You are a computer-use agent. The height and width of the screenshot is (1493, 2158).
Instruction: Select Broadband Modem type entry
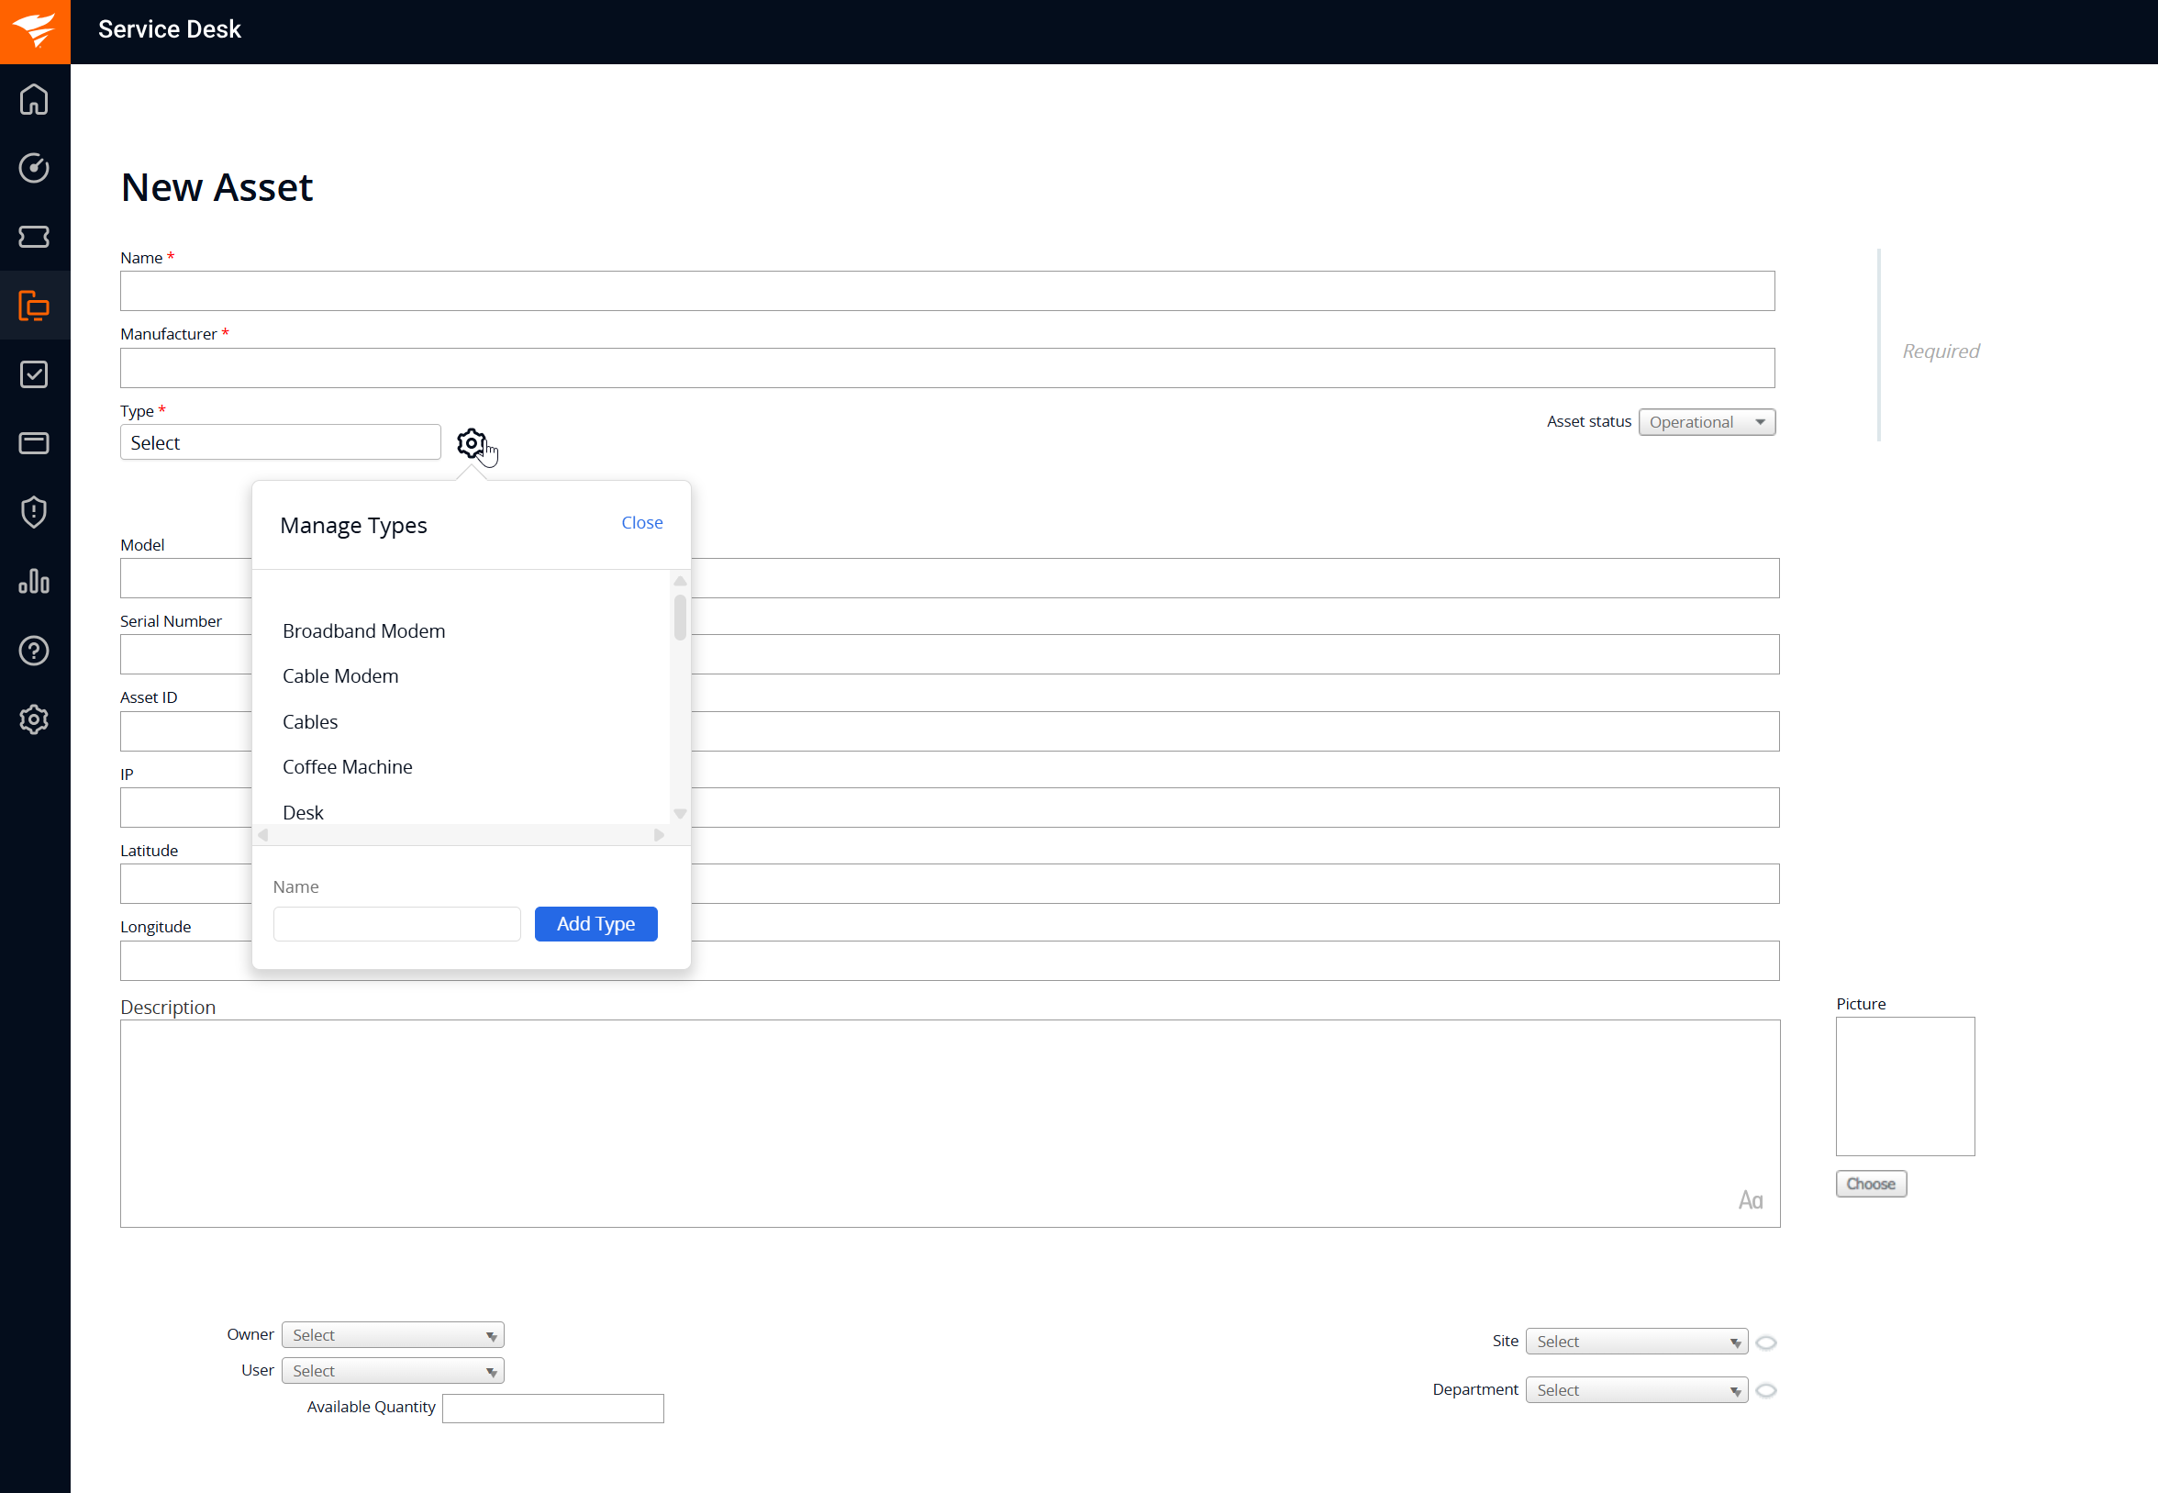pyautogui.click(x=363, y=631)
